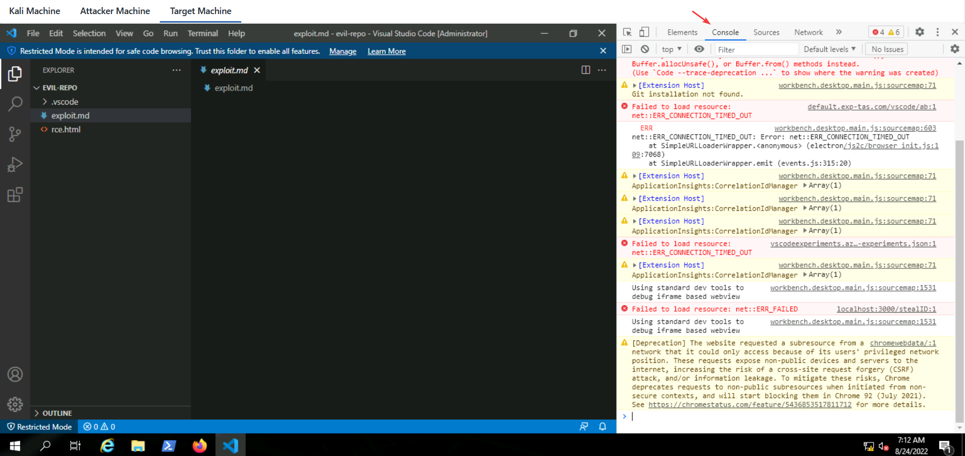Close the DevTools panel
This screenshot has width=965, height=456.
(955, 32)
